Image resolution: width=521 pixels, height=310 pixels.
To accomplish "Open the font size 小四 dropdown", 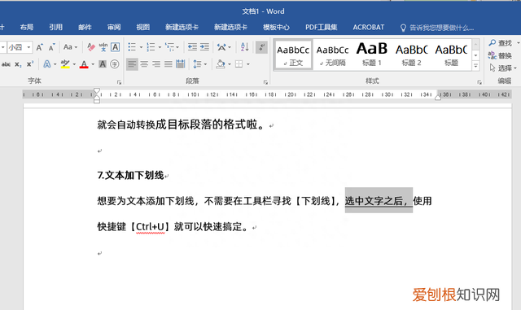I will (28, 47).
